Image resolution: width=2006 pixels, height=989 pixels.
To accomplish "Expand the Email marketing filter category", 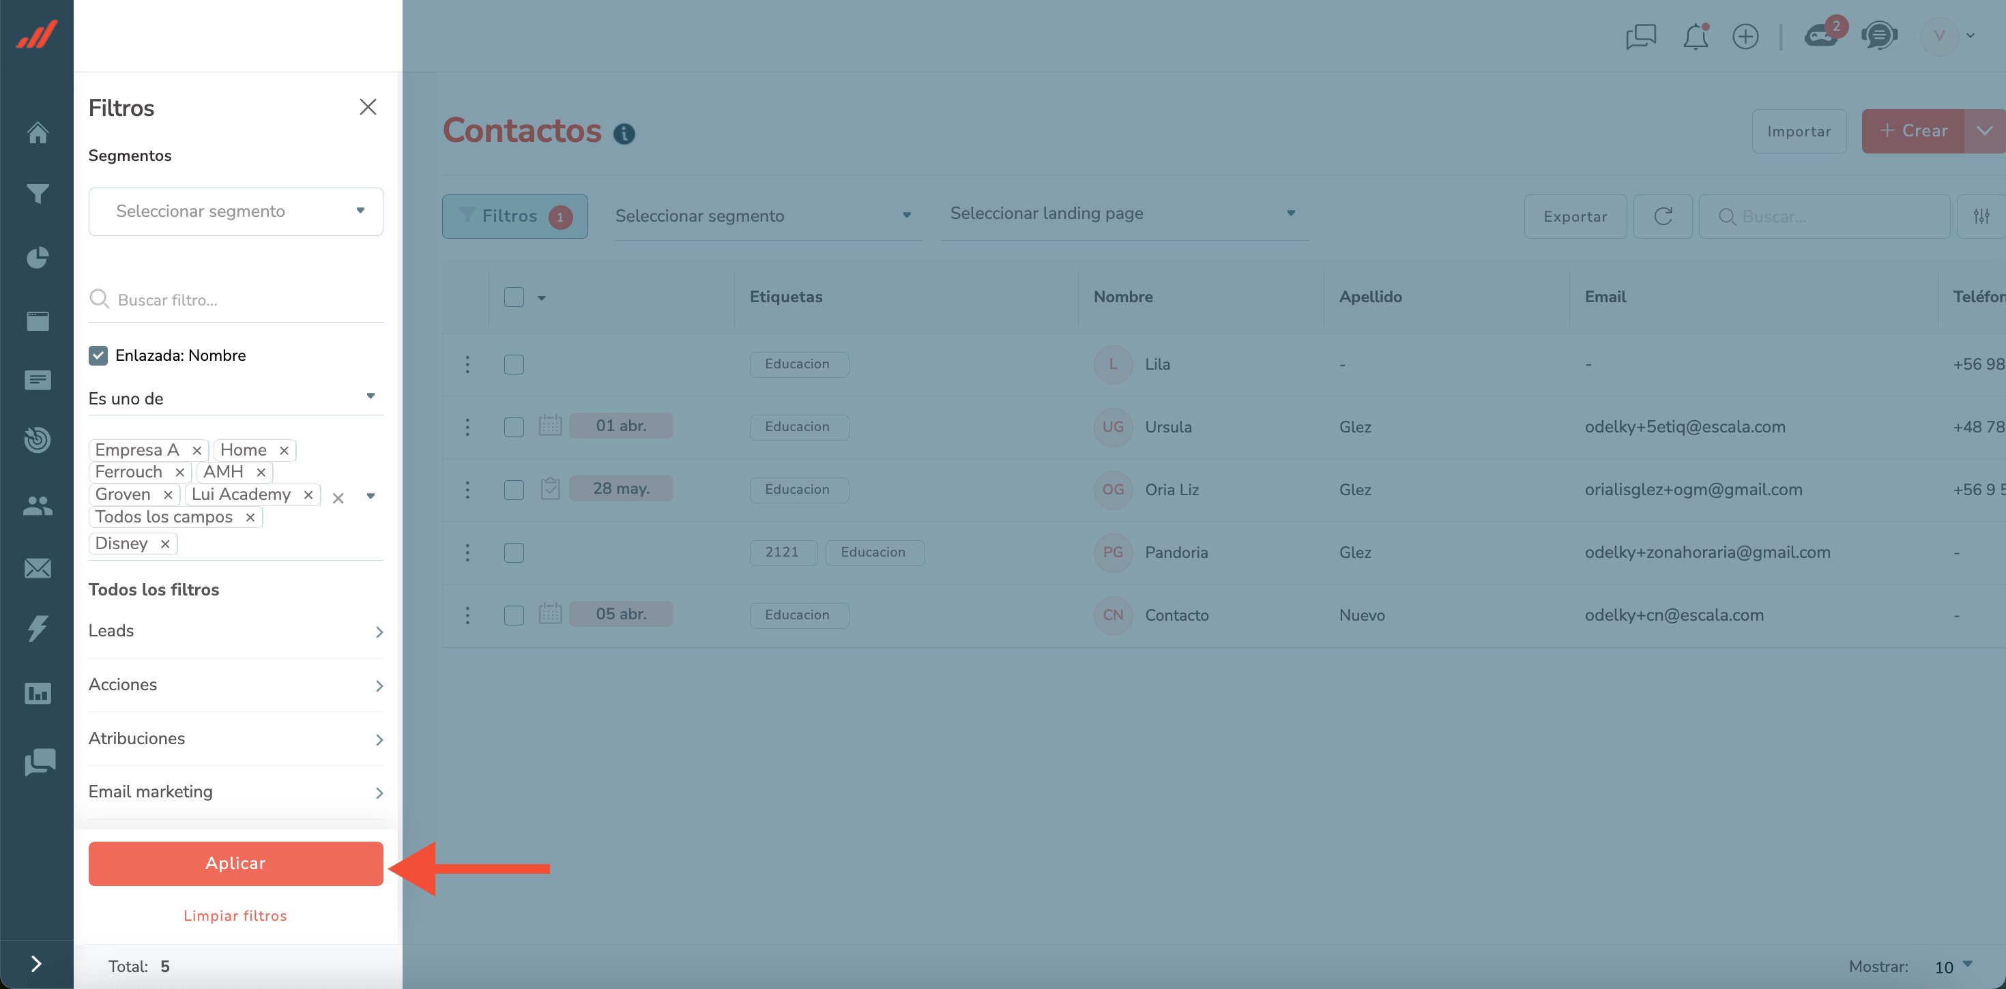I will click(x=236, y=791).
